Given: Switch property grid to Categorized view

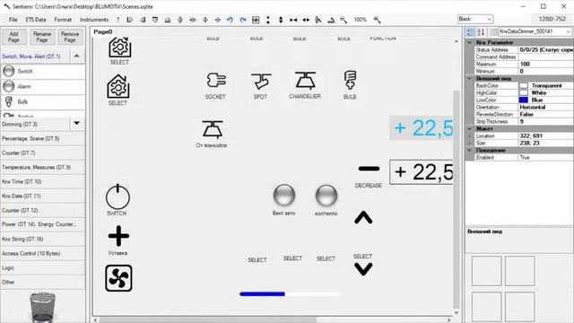Looking at the screenshot, I should coord(470,32).
